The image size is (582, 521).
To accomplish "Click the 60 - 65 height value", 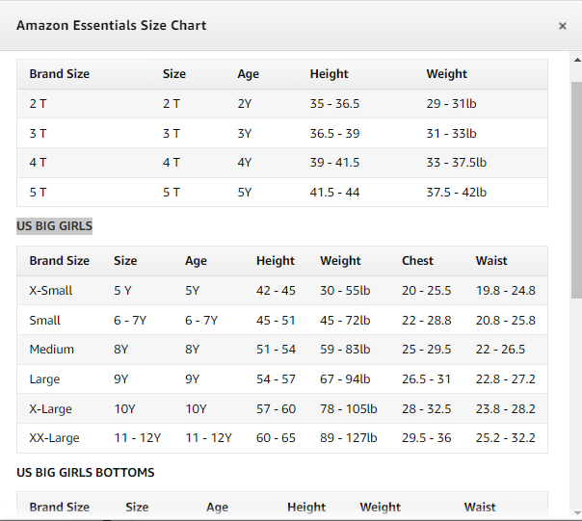I will point(276,438).
